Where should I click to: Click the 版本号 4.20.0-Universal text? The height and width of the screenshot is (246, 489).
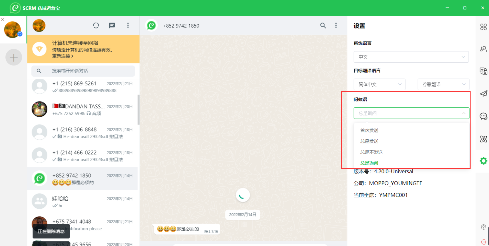pos(383,172)
